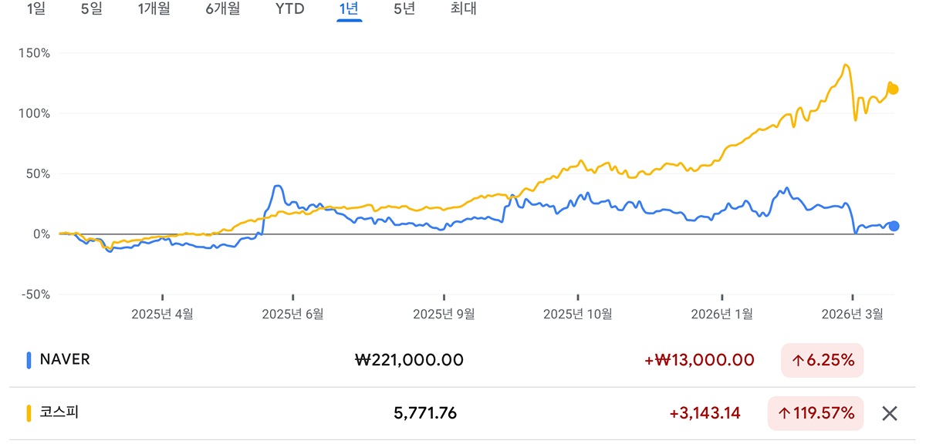Click the yellow 코스피 endpoint dot on chart
Image resolution: width=926 pixels, height=444 pixels.
click(894, 89)
